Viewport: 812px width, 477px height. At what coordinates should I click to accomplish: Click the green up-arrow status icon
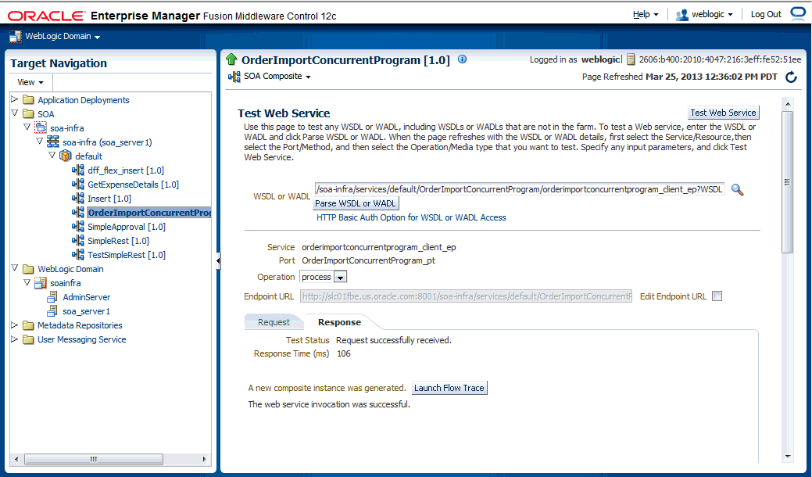click(x=231, y=59)
